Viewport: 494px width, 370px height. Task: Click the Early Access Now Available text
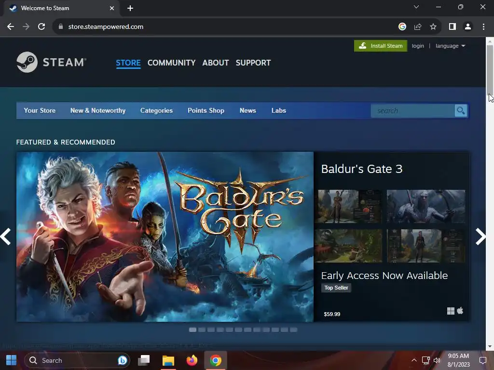384,276
